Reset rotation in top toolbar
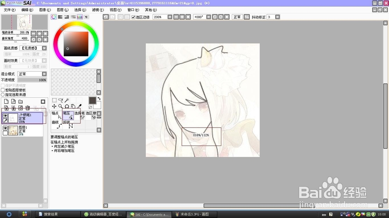 [x=227, y=17]
